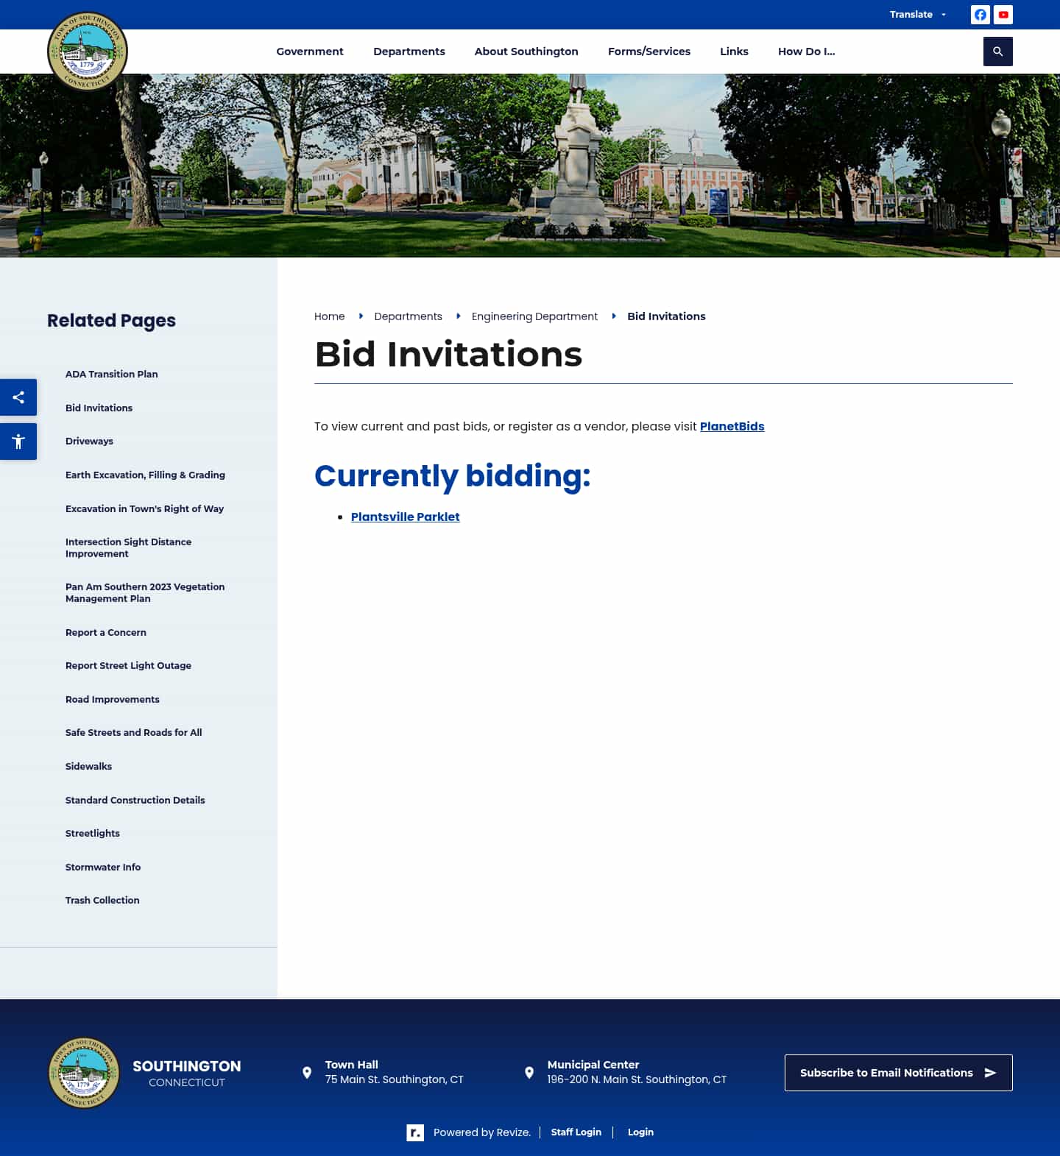This screenshot has height=1156, width=1060.
Task: Click the Municipal Center address text
Action: [637, 1079]
